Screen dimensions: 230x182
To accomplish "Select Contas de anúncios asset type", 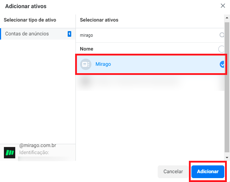I will tap(38, 34).
